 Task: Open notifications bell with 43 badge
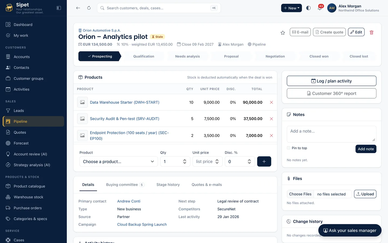click(320, 8)
